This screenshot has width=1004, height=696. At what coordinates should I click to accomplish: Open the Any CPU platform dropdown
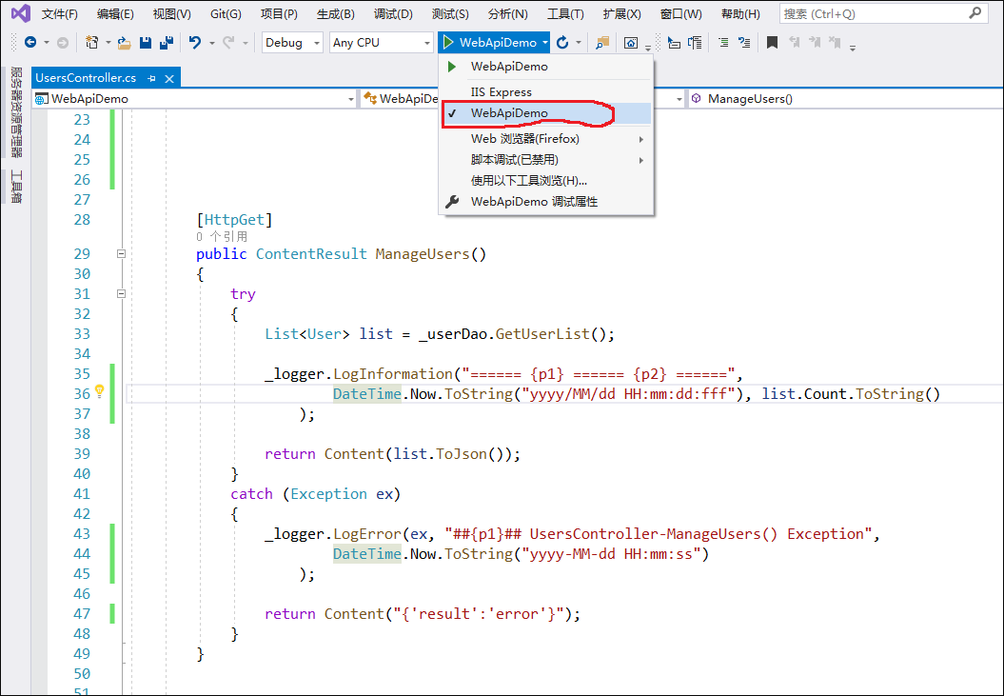pos(382,43)
